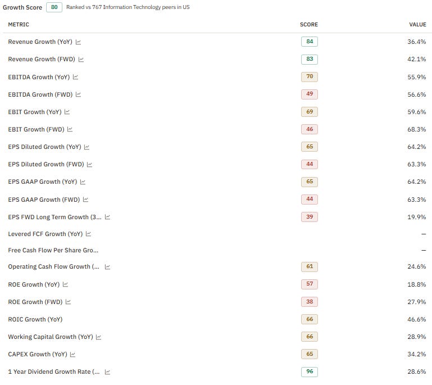The width and height of the screenshot is (432, 385).
Task: Click score badge 61 for Operating Cash Flow Growth
Action: point(310,266)
